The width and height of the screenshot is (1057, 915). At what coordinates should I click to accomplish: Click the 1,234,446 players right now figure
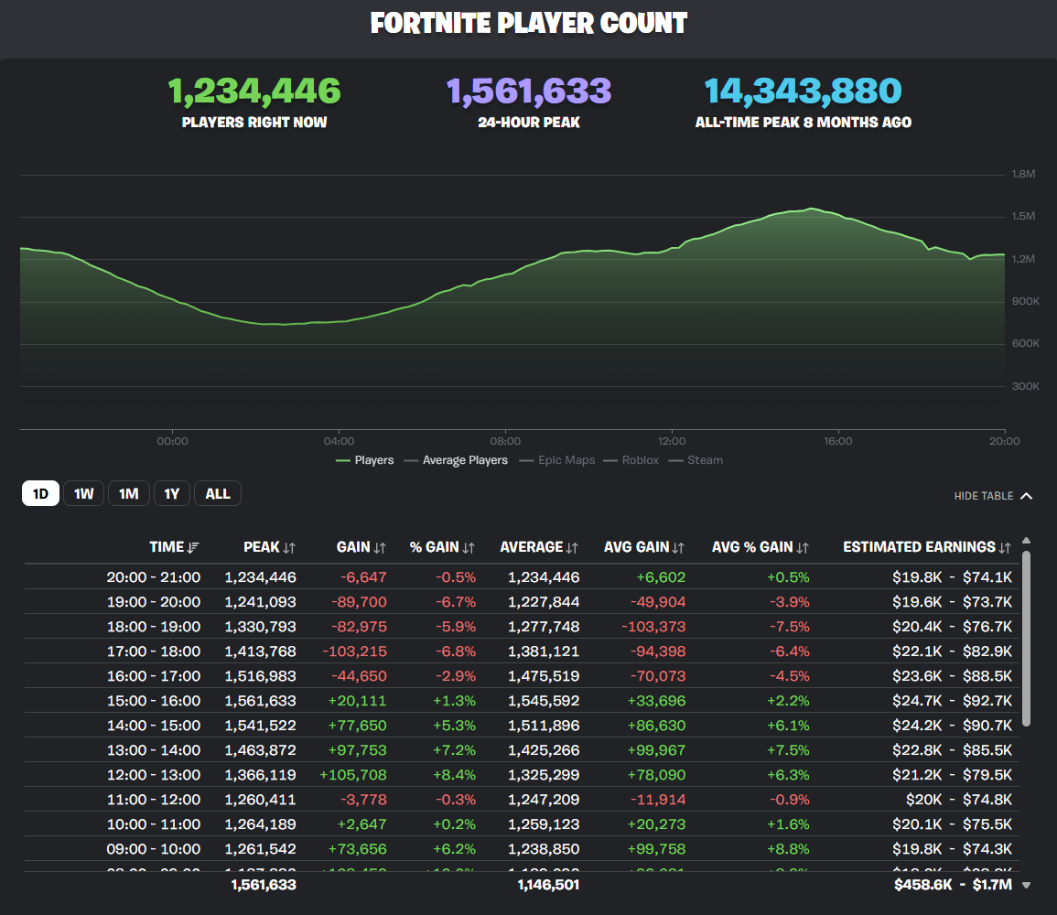click(254, 91)
